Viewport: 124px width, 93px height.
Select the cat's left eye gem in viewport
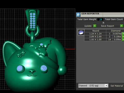pos(20,68)
